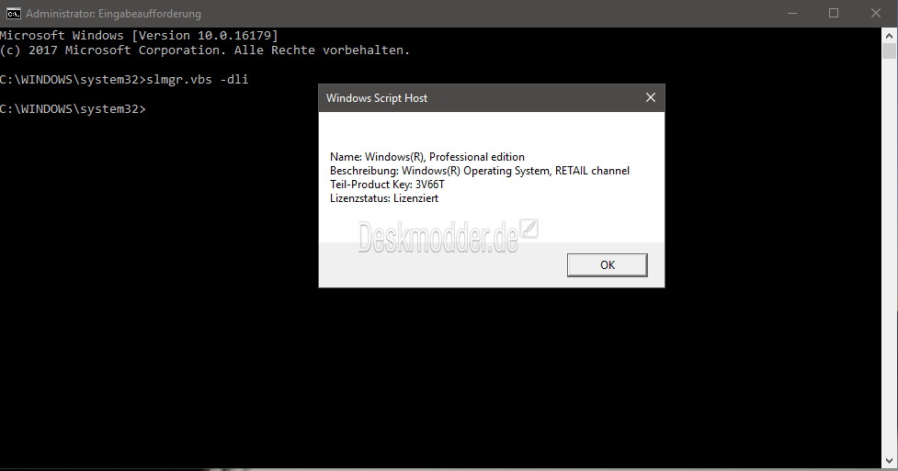Click the 'Name: Windows(R), Professional edition' line

point(427,157)
